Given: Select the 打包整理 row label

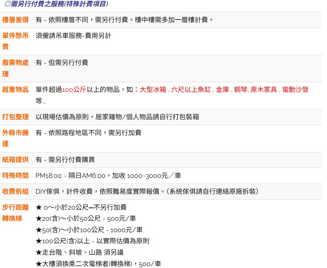Looking at the screenshot, I should (16, 117).
